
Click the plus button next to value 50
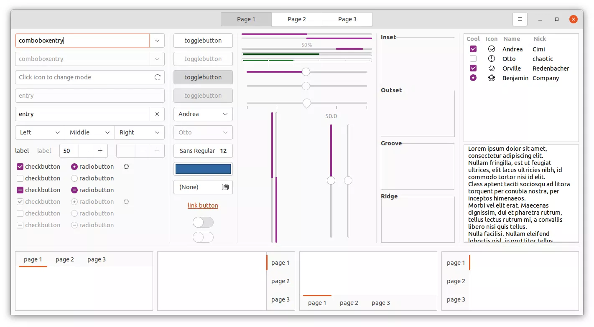[x=100, y=151]
